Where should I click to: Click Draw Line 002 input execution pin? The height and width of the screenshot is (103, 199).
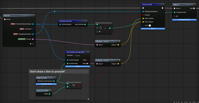[x=143, y=8]
